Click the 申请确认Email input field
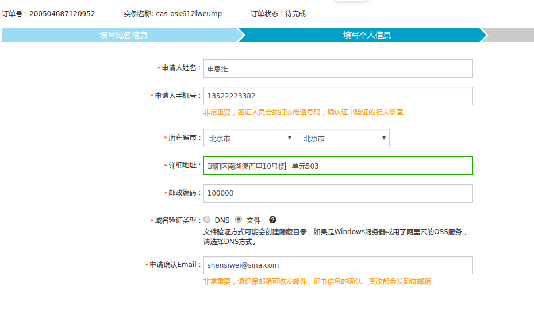This screenshot has width=534, height=313. (338, 265)
